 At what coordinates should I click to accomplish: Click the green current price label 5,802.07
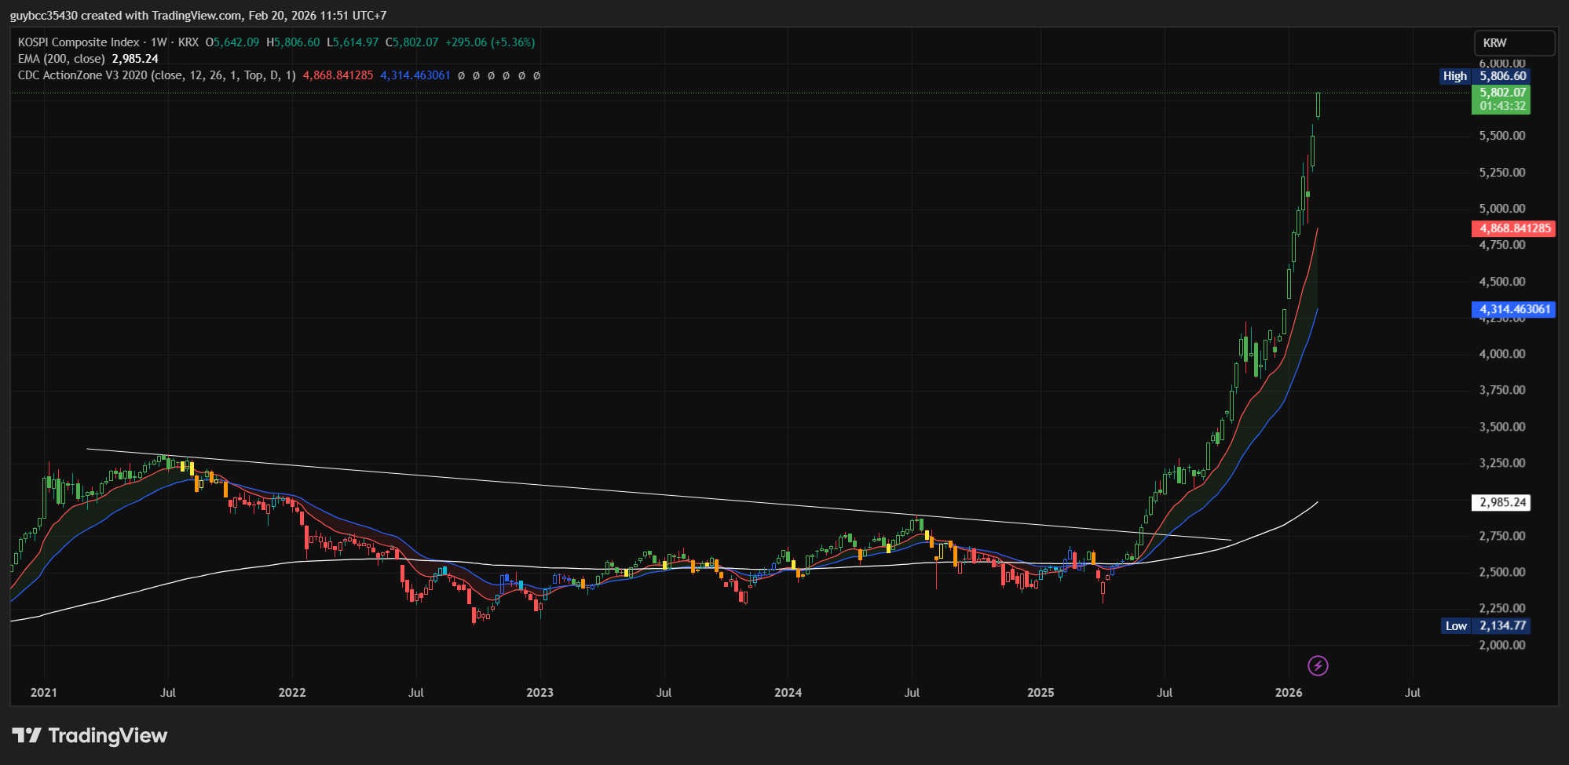click(x=1501, y=99)
